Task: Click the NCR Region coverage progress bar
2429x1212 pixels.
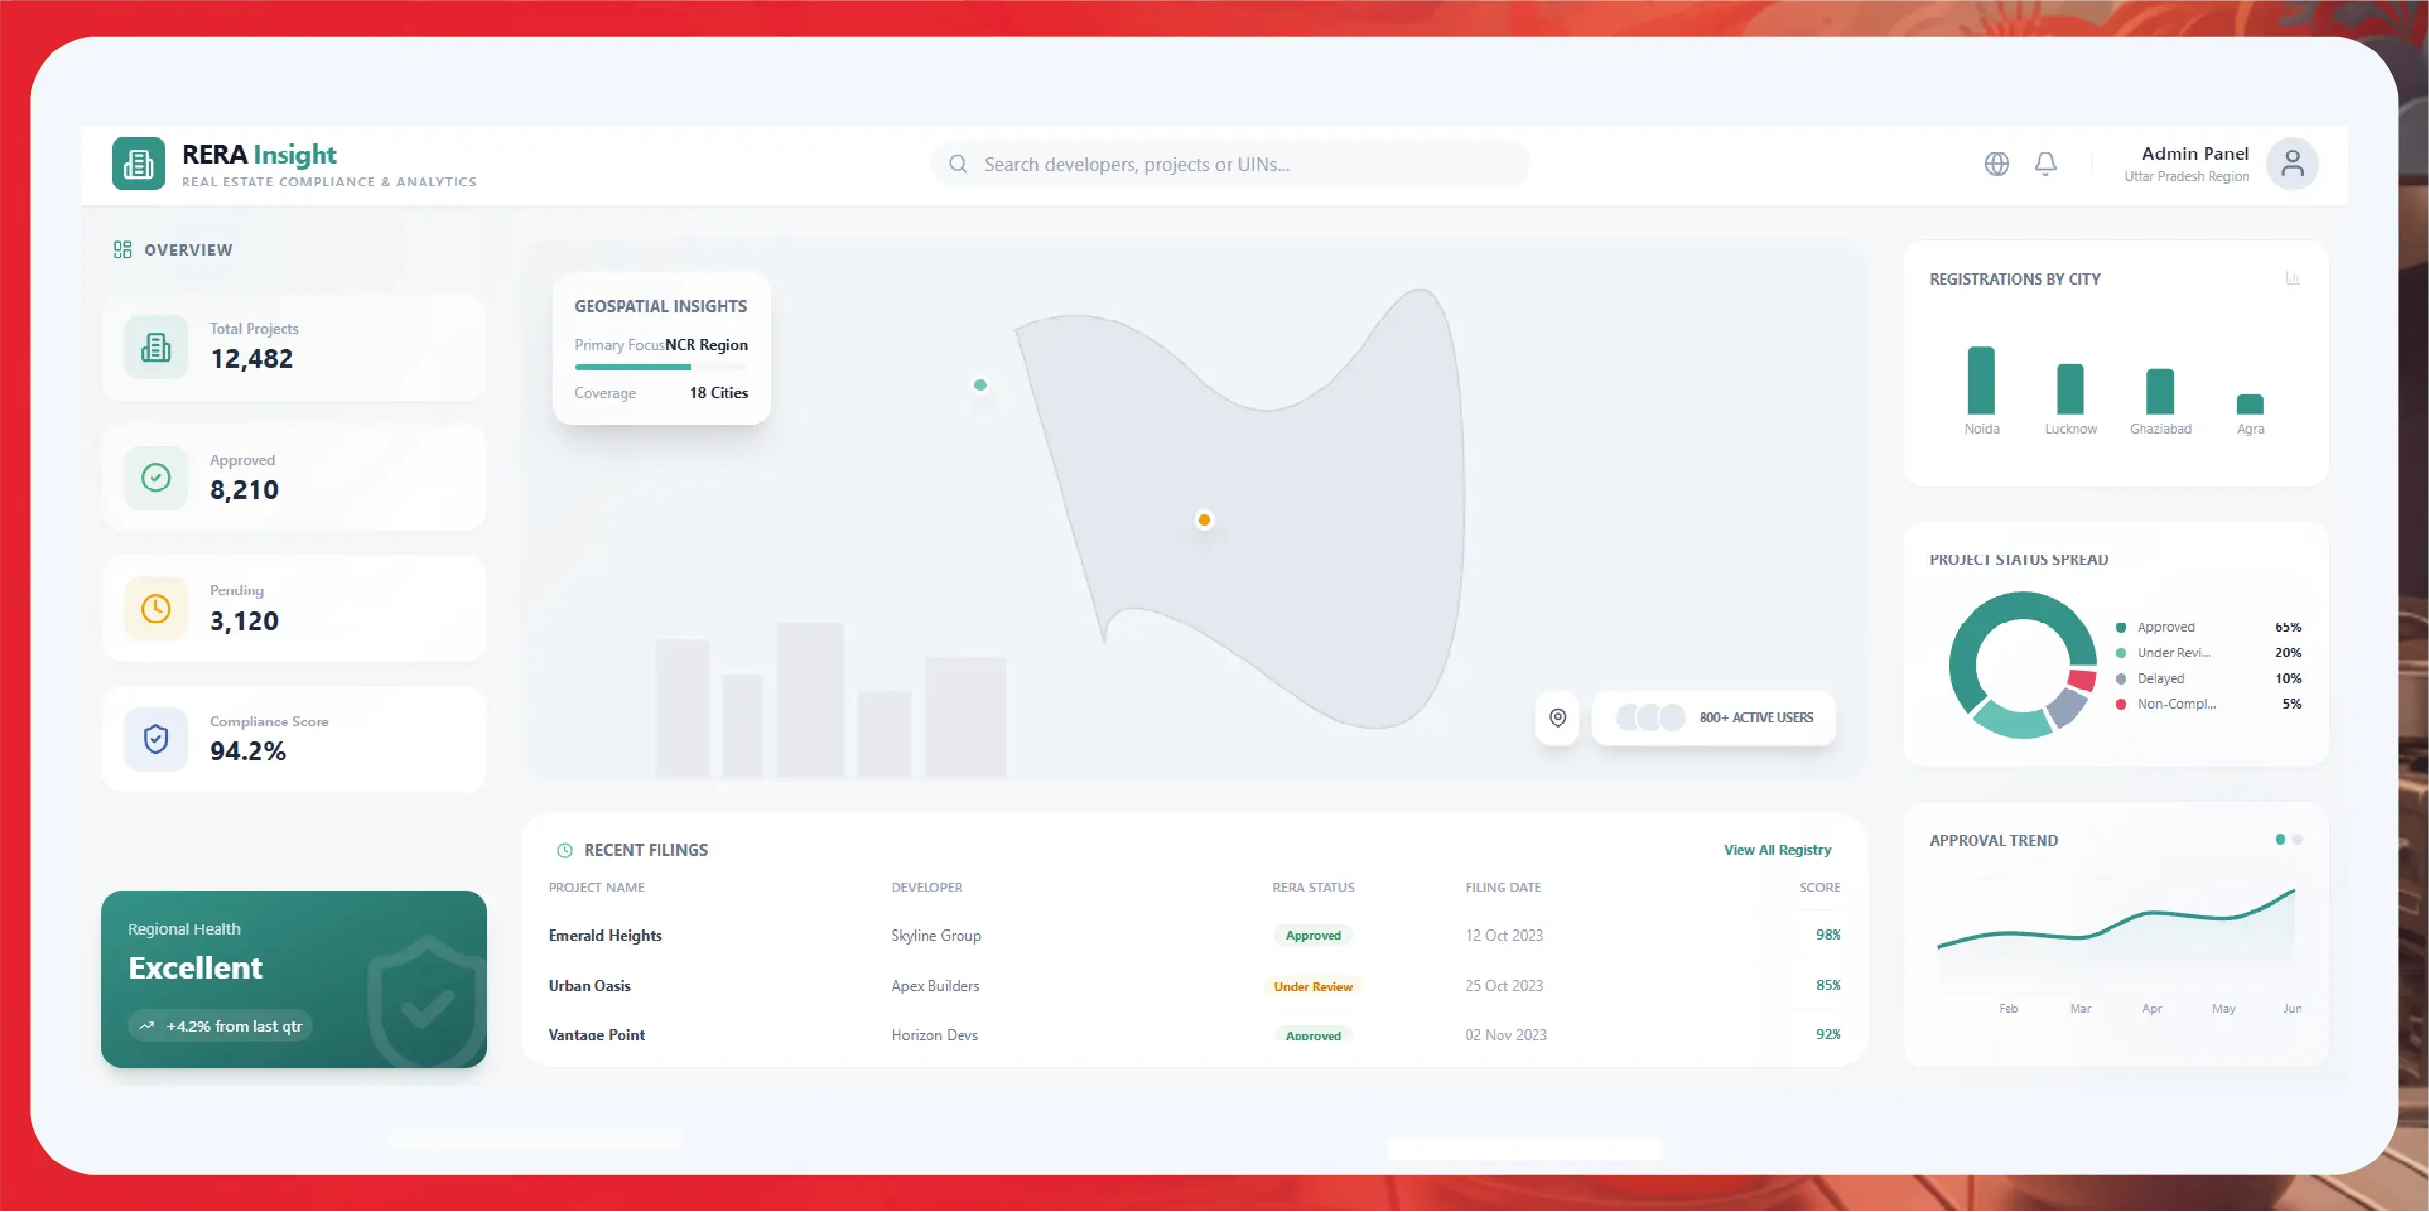Action: [660, 367]
